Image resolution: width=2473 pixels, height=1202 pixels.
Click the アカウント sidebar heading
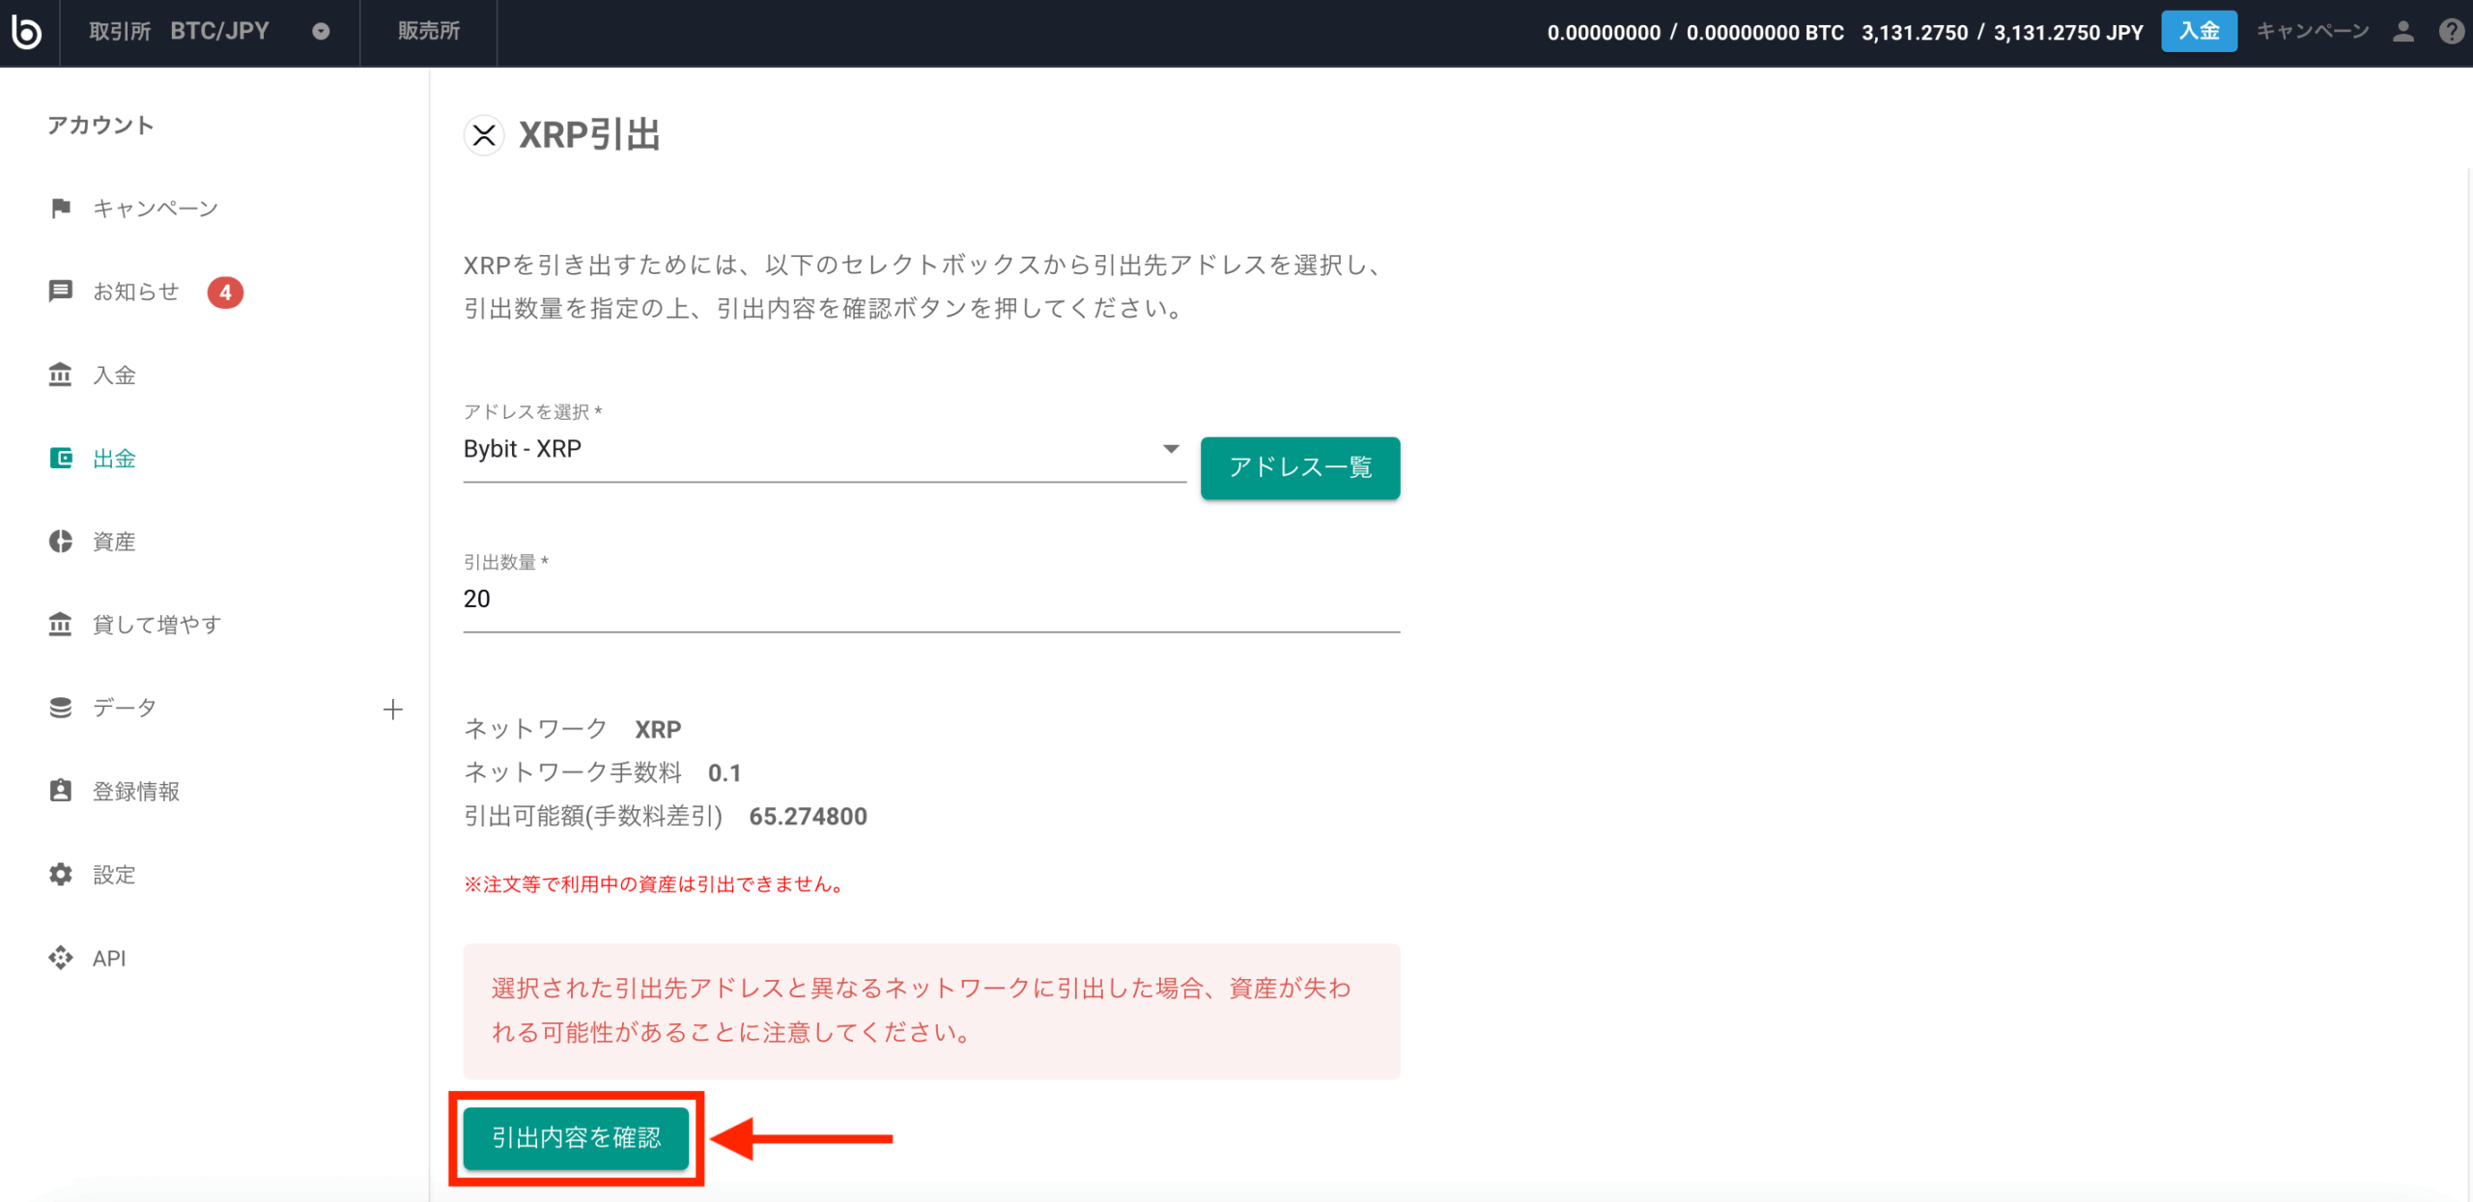click(x=101, y=126)
